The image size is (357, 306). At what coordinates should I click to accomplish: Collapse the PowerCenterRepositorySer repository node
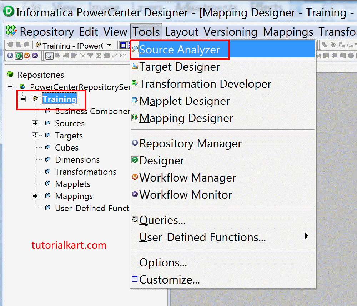pyautogui.click(x=10, y=87)
